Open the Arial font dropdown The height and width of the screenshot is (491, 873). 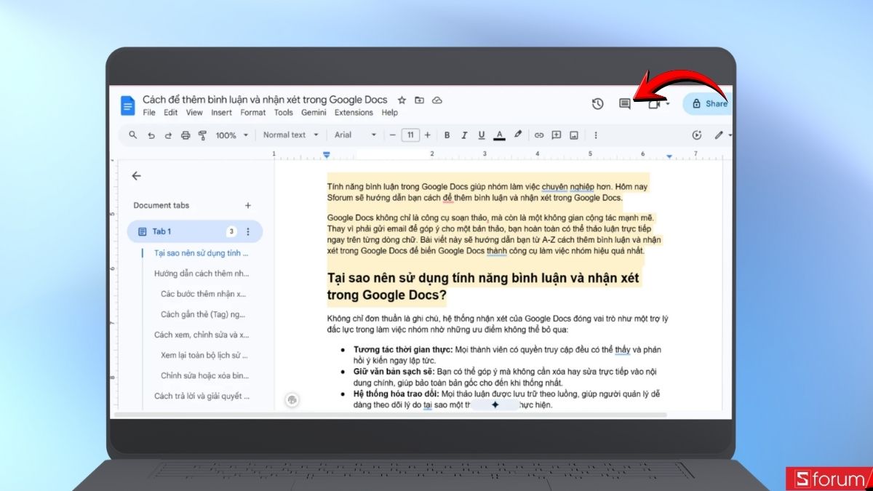coord(356,135)
